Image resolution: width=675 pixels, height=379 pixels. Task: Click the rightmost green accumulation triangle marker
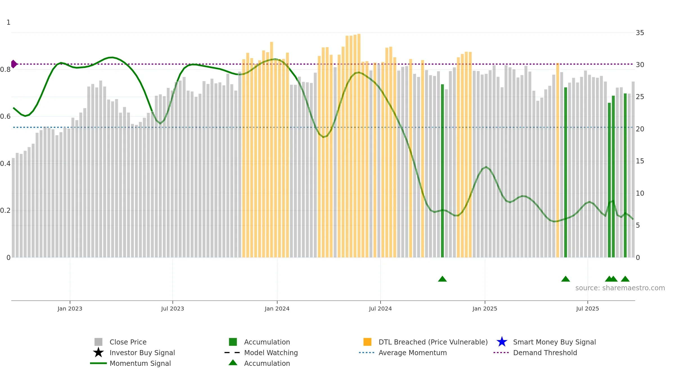click(x=625, y=279)
